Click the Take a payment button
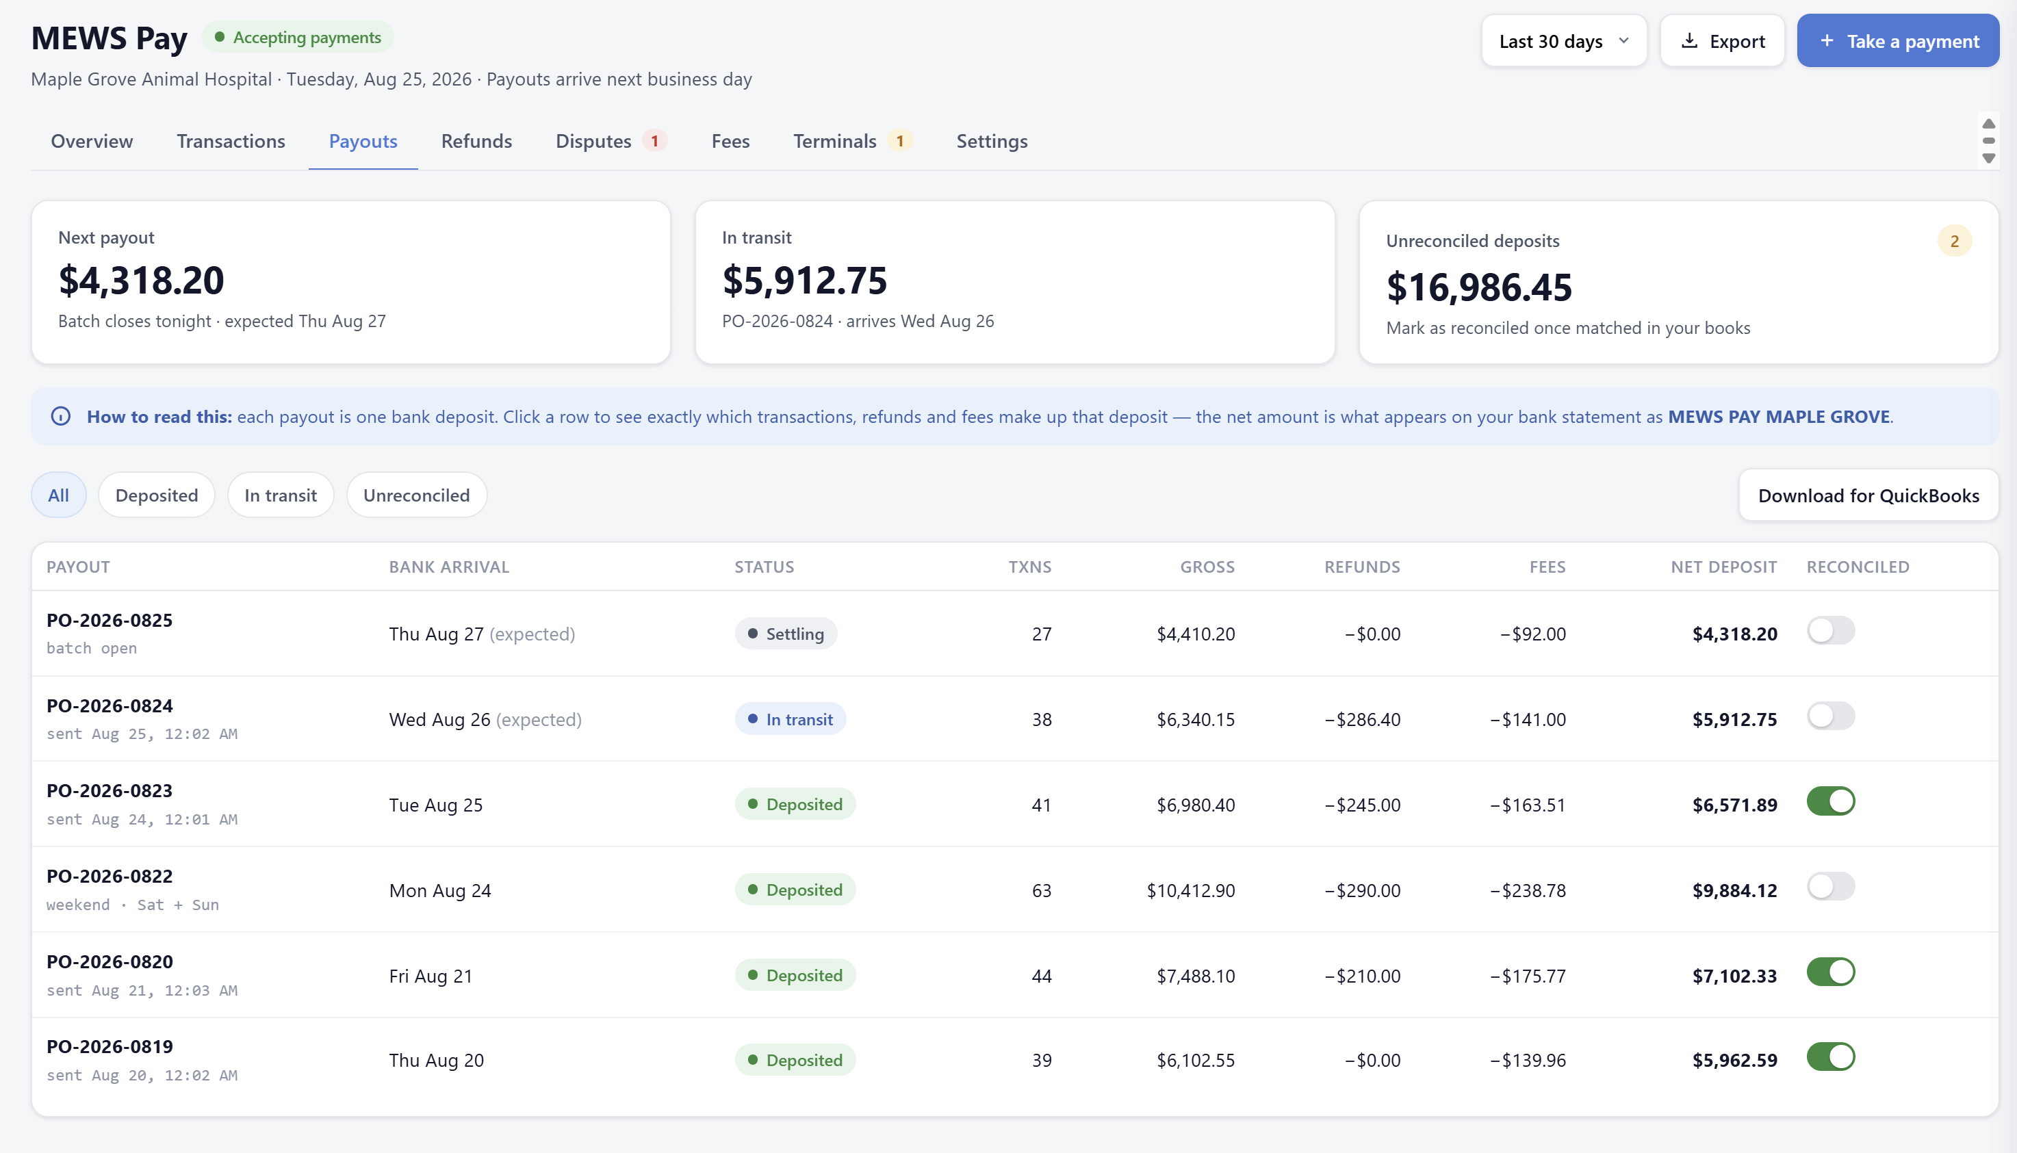 1897,40
